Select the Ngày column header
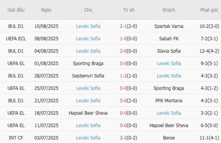Viewport: 221px width, 143px height. tap(46, 10)
